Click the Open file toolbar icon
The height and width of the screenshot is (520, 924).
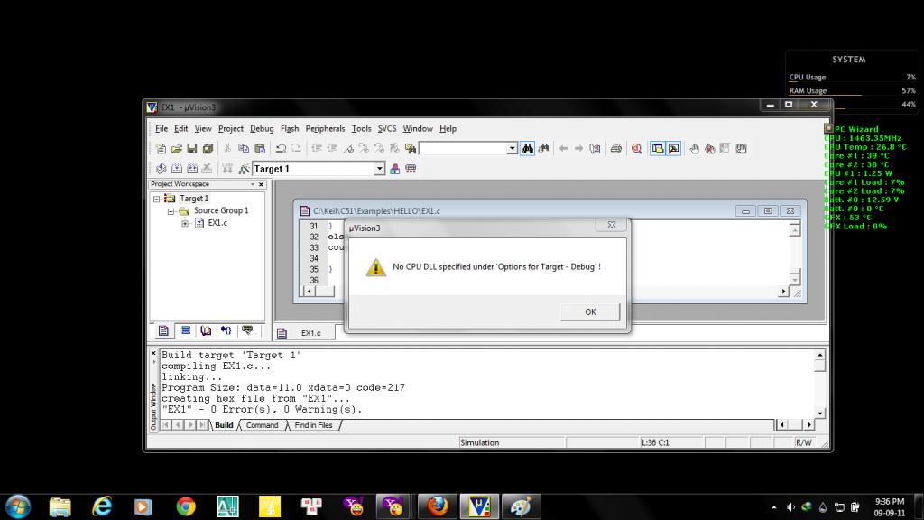pyautogui.click(x=177, y=149)
